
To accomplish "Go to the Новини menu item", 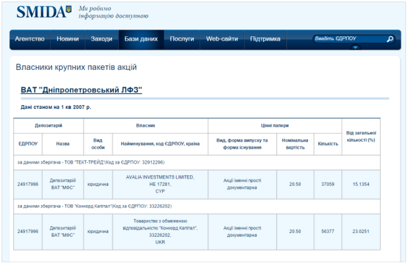I will [x=68, y=39].
